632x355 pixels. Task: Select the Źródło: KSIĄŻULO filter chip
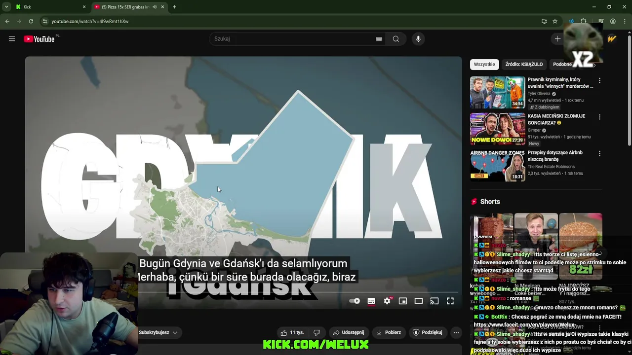524,64
